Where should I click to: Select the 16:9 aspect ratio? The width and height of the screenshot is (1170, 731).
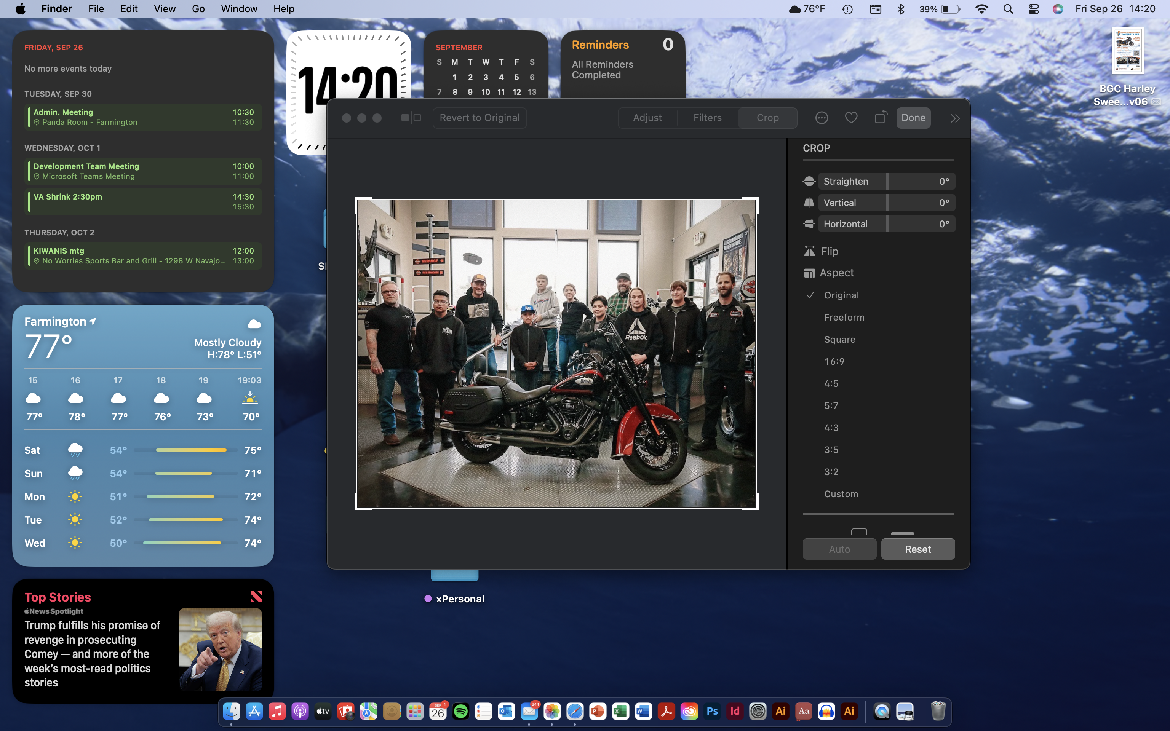[834, 361]
